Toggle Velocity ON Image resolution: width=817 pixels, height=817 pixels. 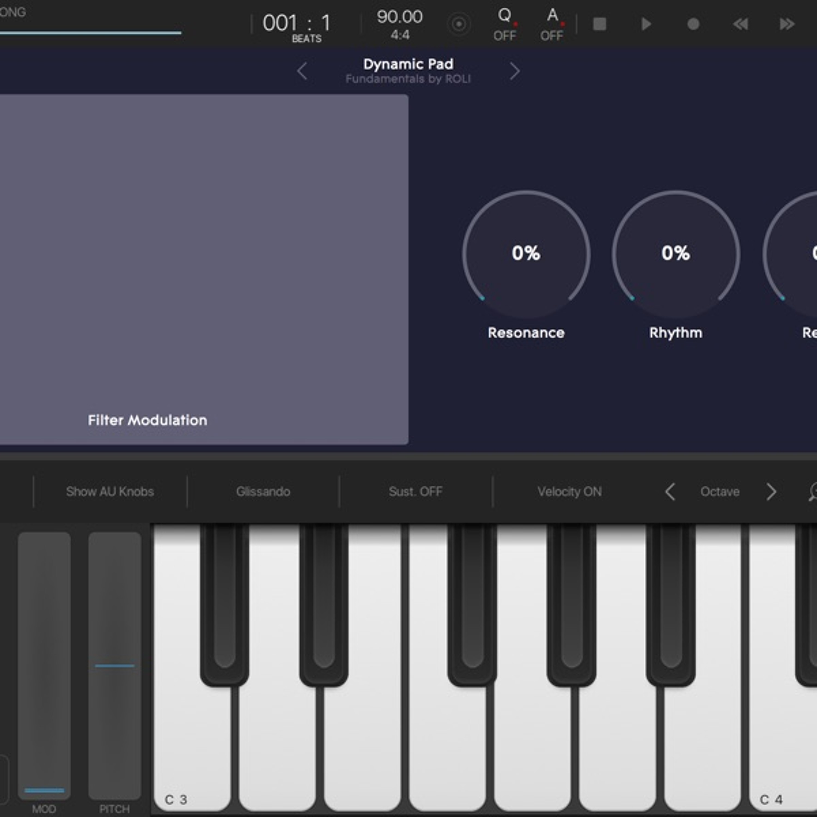(569, 491)
